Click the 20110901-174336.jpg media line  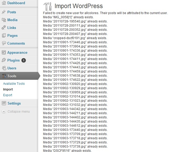[x=75, y=51]
